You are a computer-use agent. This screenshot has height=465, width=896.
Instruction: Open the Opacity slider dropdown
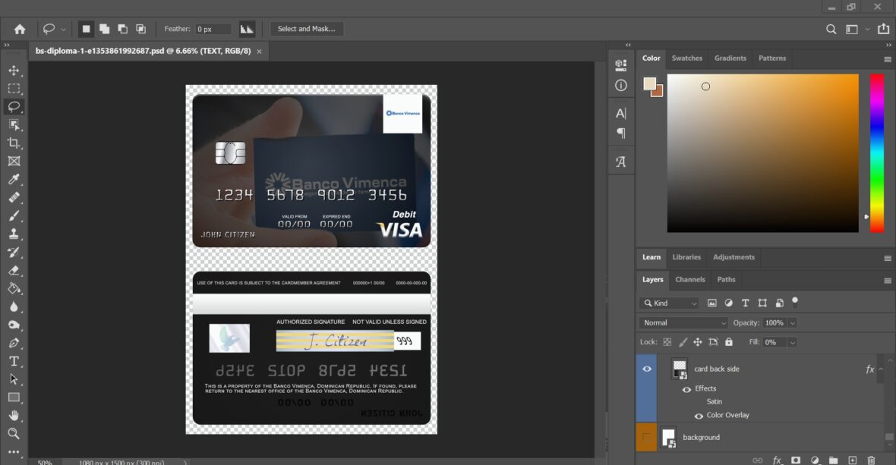pyautogui.click(x=792, y=323)
